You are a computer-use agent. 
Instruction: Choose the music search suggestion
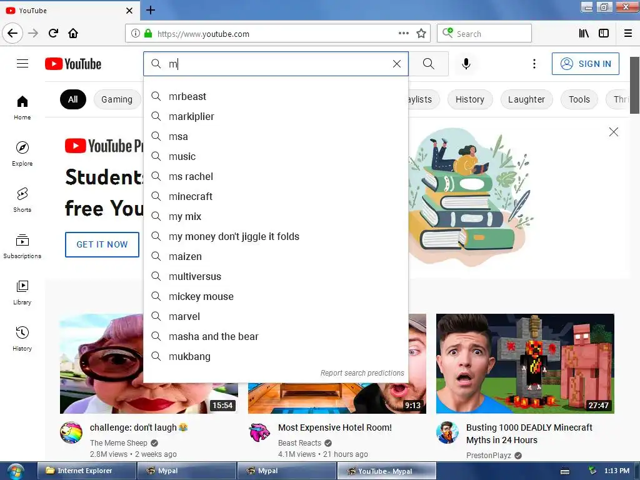pos(276,156)
